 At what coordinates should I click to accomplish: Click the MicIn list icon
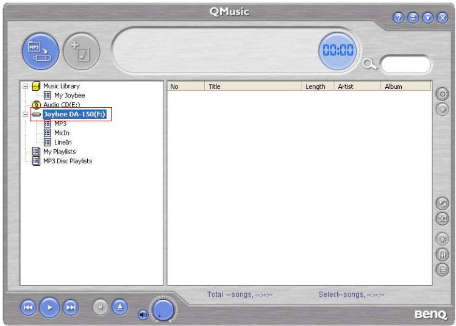[x=48, y=133]
